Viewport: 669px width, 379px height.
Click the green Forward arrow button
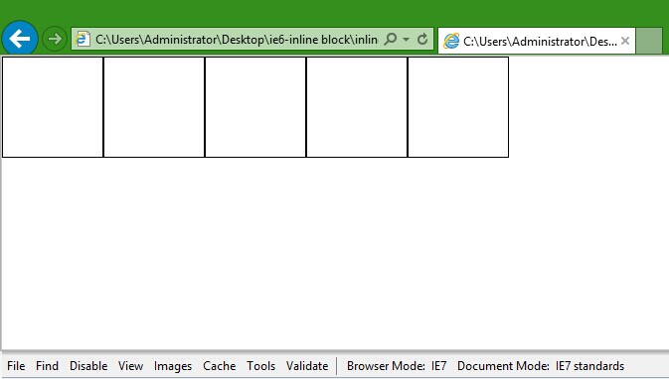(x=55, y=39)
